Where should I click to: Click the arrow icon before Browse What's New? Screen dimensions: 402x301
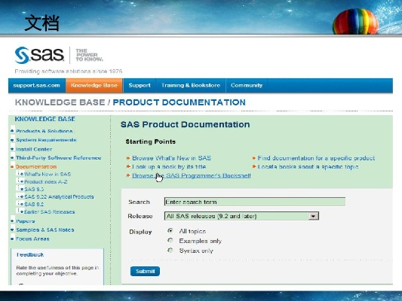coord(128,158)
